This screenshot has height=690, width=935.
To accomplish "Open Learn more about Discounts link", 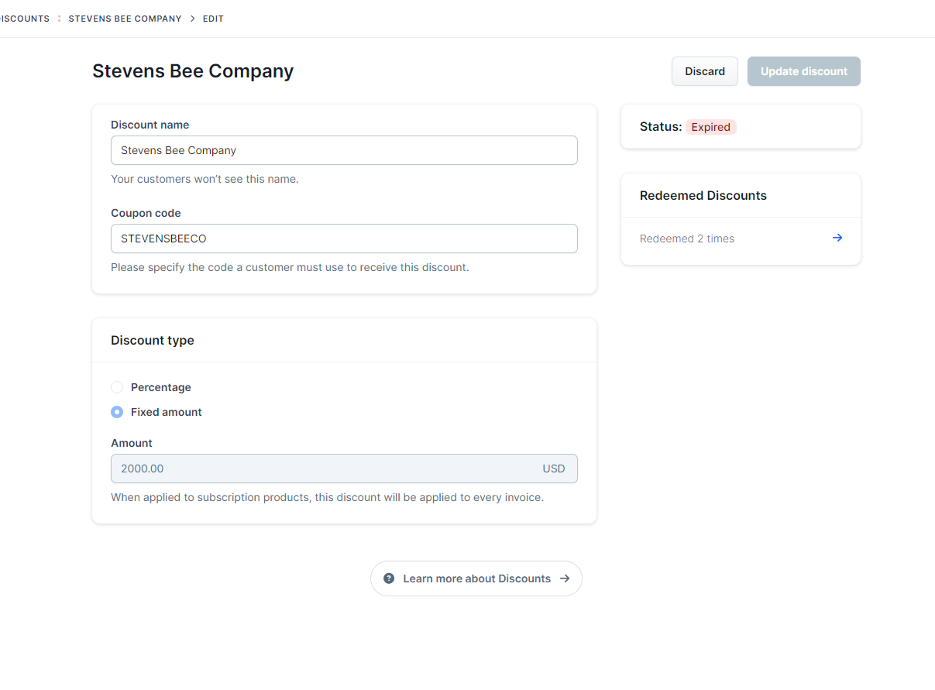I will (x=476, y=578).
